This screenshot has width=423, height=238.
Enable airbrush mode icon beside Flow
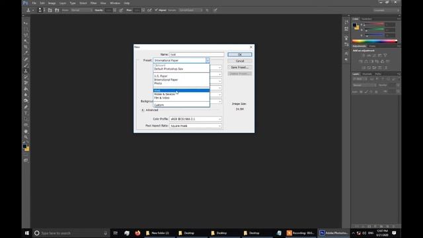pyautogui.click(x=149, y=11)
